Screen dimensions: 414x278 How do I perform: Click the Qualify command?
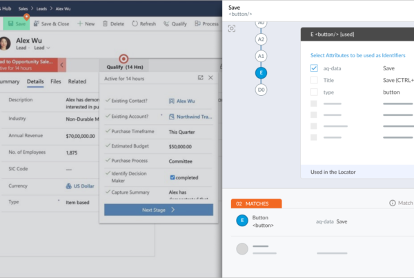tap(175, 23)
